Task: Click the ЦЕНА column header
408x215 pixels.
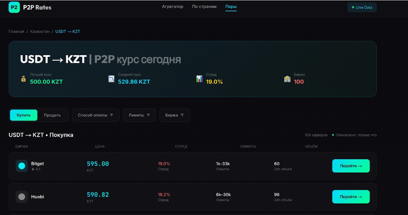Action: coord(100,147)
